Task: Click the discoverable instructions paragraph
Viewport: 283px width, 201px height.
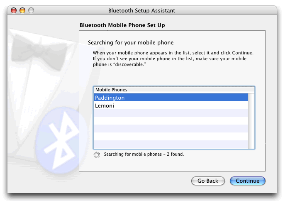Action: coord(173,59)
